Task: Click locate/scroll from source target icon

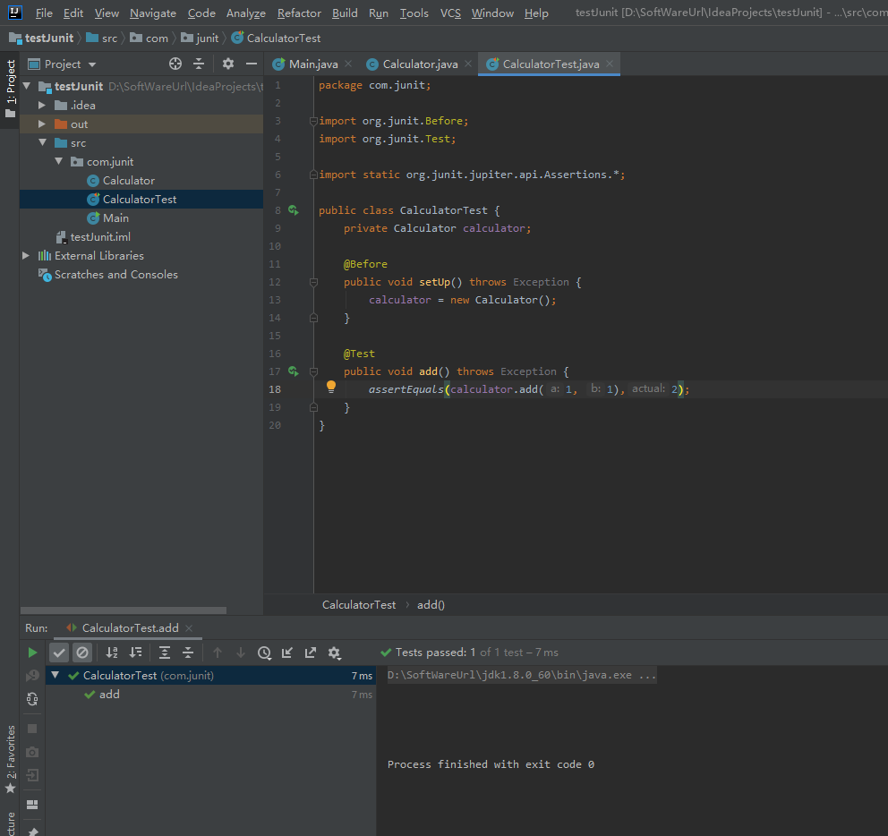Action: pos(175,64)
